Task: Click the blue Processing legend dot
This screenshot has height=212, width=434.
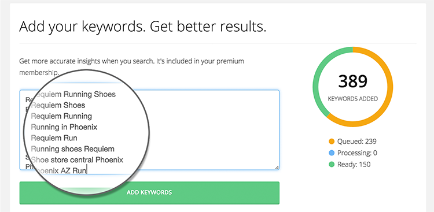Action: click(332, 153)
